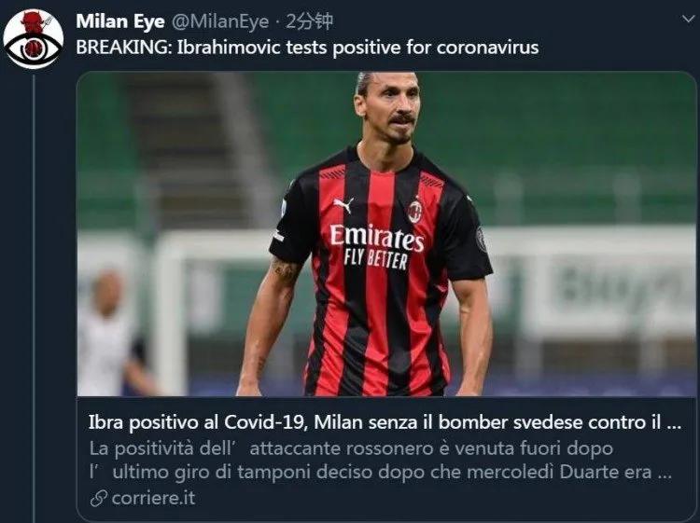Open the Ibrahimovic photo card preview
The width and height of the screenshot is (700, 523).
click(386, 234)
